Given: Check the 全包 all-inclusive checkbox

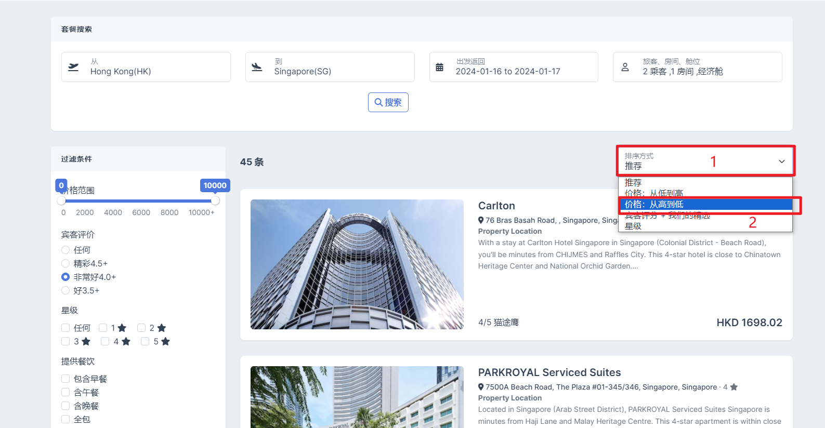Looking at the screenshot, I should click(66, 419).
